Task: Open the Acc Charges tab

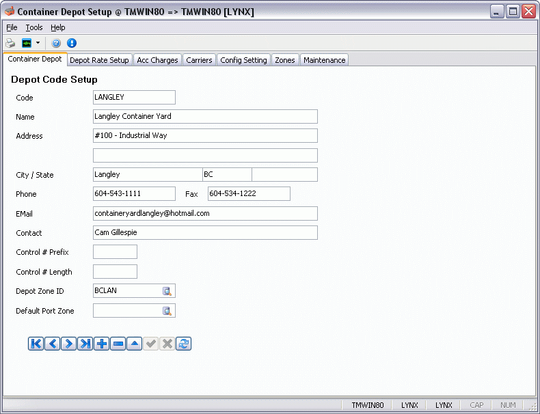Action: pos(157,60)
